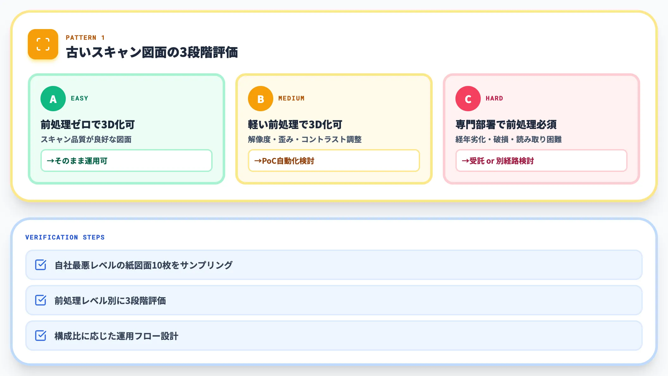Click the text スキャン品質が良好な図面
This screenshot has height=376, width=668.
click(86, 139)
